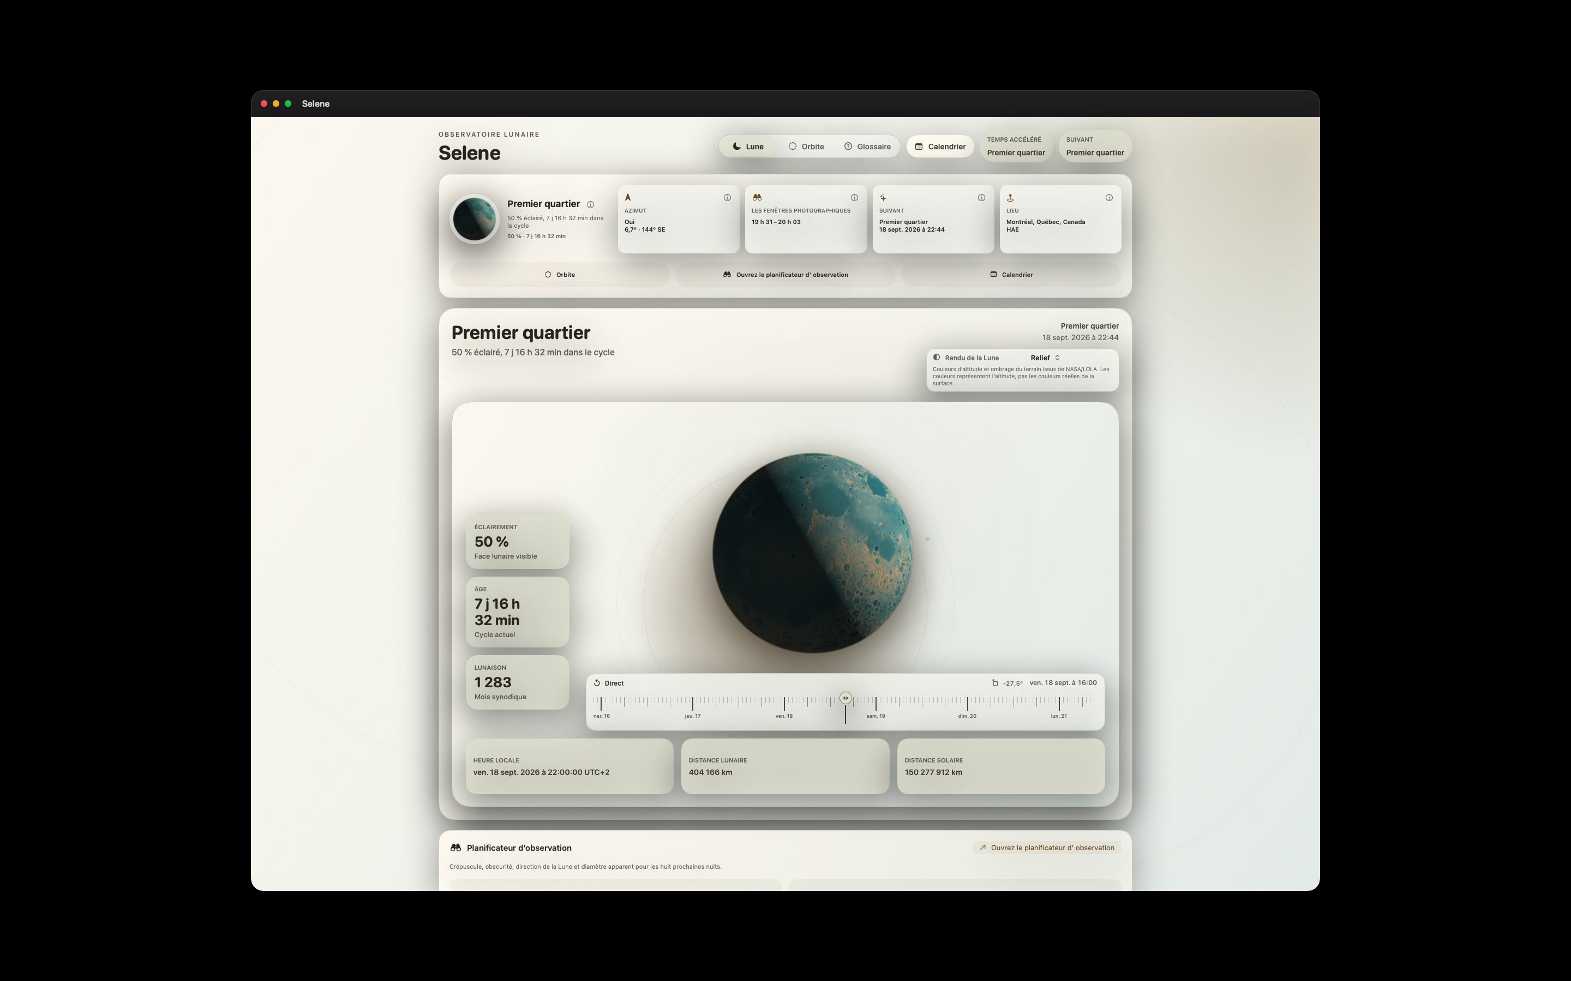Reset timeline with the Direct return icon
Viewport: 1571px width, 981px height.
[597, 682]
